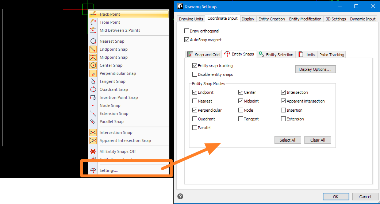This screenshot has width=380, height=204.
Task: Check the Disable entity snaps box
Action: pyautogui.click(x=195, y=74)
